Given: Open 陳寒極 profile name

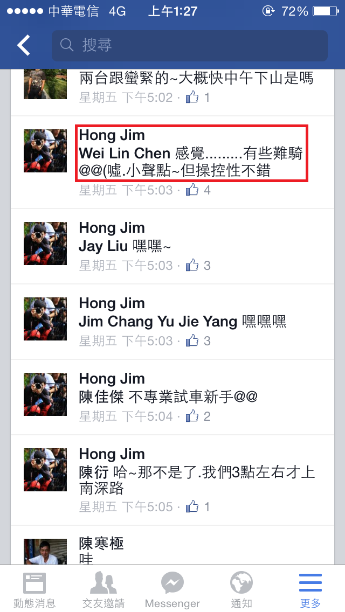Looking at the screenshot, I should coord(101,543).
